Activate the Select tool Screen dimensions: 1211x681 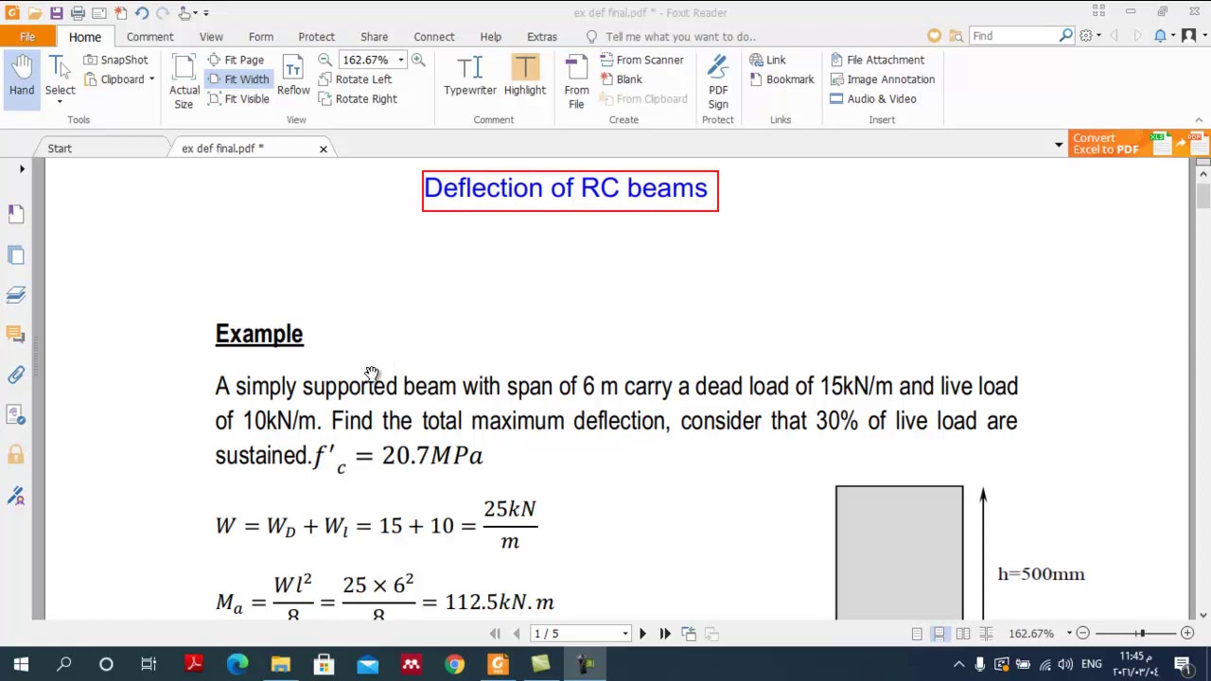point(60,78)
